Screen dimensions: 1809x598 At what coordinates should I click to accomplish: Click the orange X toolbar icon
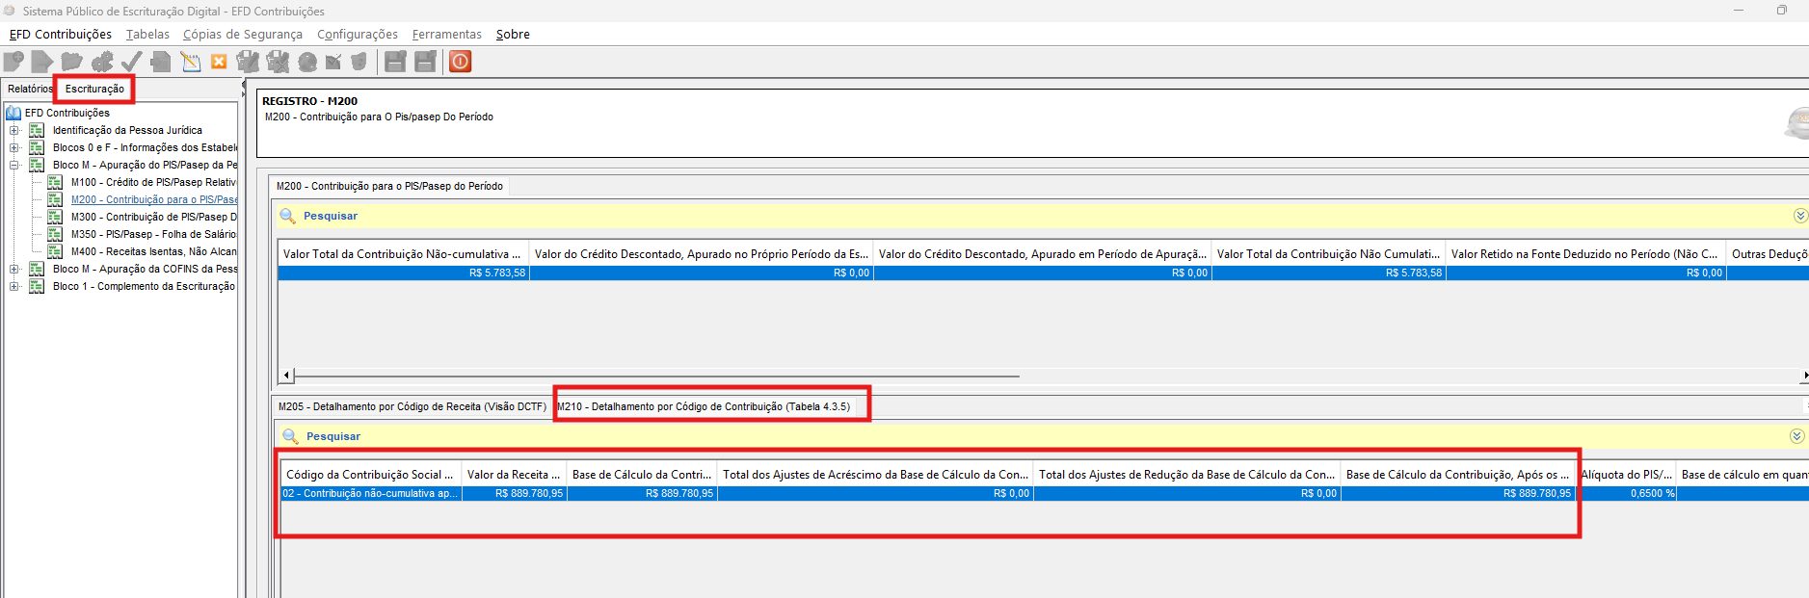click(219, 63)
